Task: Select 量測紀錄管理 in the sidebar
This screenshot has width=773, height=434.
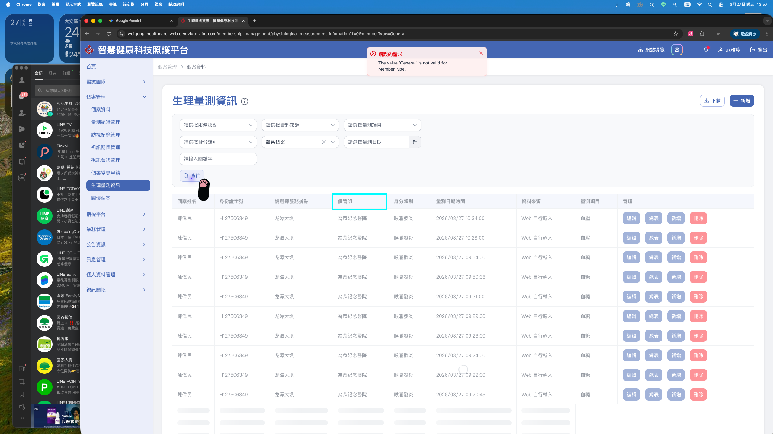Action: [106, 122]
